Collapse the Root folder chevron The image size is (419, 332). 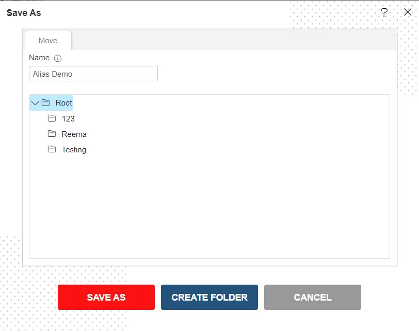35,103
